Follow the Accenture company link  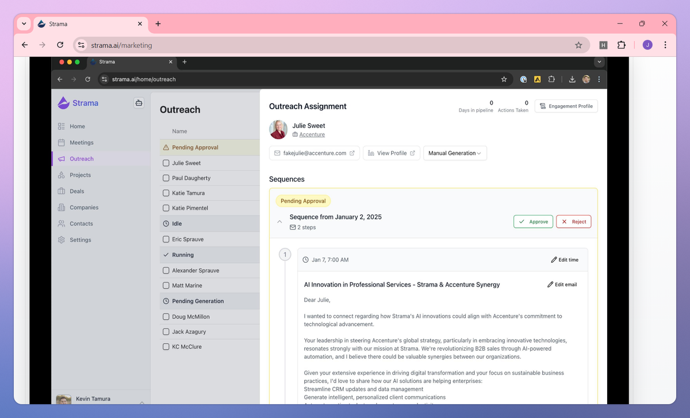[x=312, y=135]
